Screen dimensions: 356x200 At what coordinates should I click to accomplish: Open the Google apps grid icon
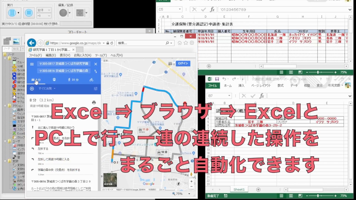point(170,63)
